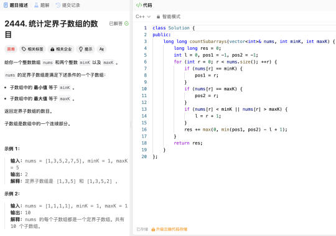Click the code brackets icon beside 代码
336x236 pixels.
pyautogui.click(x=139, y=5)
